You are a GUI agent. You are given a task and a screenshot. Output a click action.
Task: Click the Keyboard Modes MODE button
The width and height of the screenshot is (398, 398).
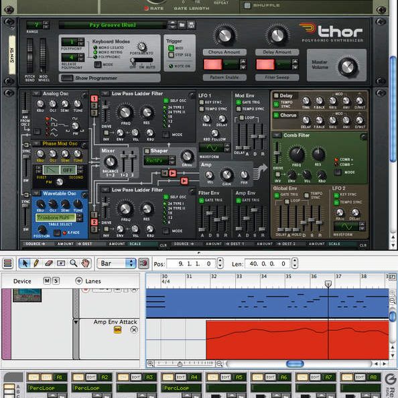pyautogui.click(x=98, y=64)
